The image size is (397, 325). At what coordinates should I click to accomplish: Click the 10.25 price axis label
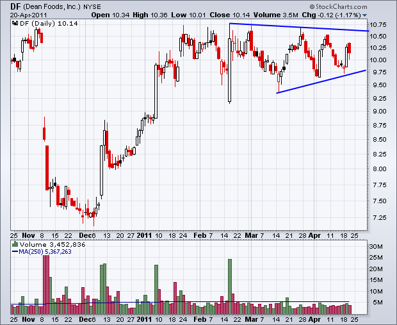tap(378, 48)
